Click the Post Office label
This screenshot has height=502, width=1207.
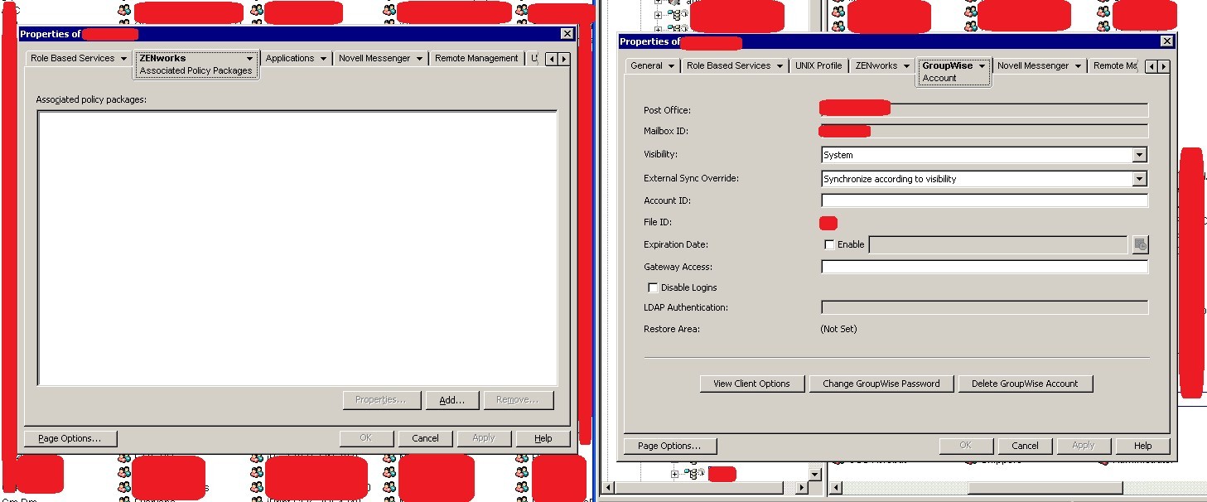pyautogui.click(x=667, y=110)
